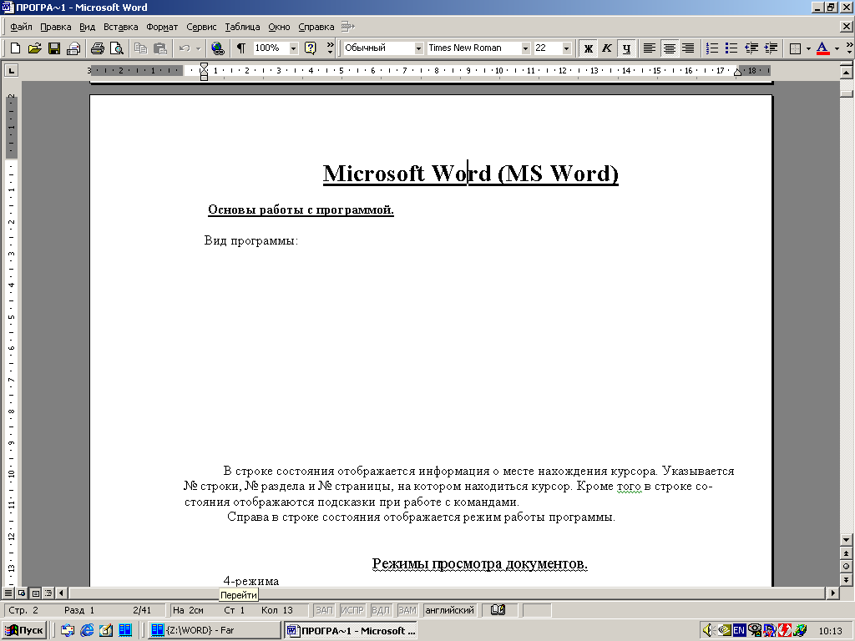Align text to the right
Screen dimensions: 855x641
pos(688,48)
